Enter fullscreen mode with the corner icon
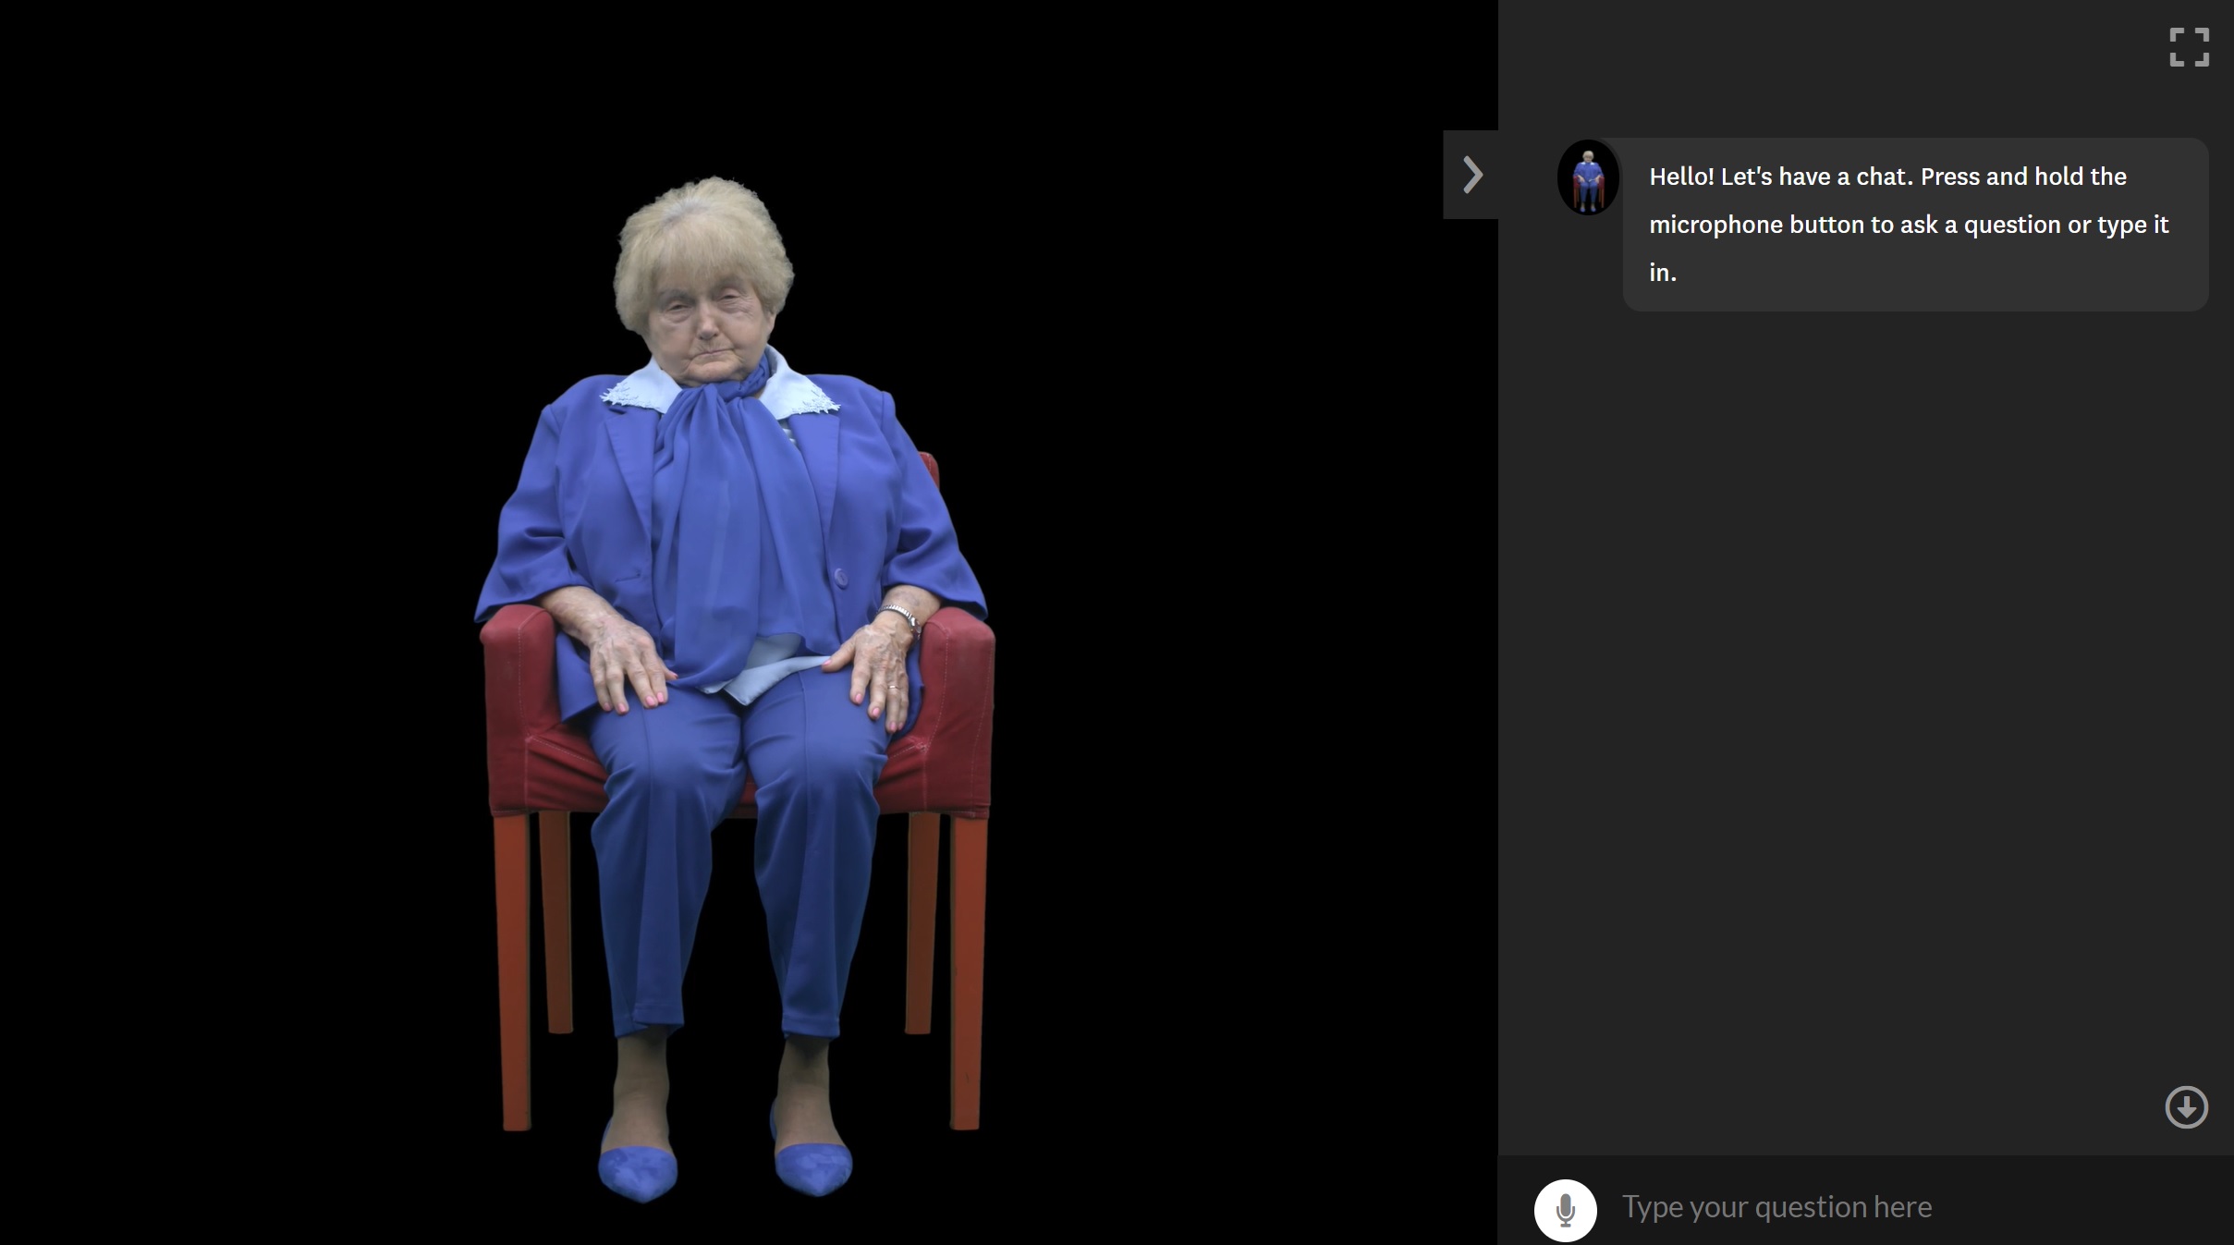Screen dimensions: 2234x1245 (2189, 47)
